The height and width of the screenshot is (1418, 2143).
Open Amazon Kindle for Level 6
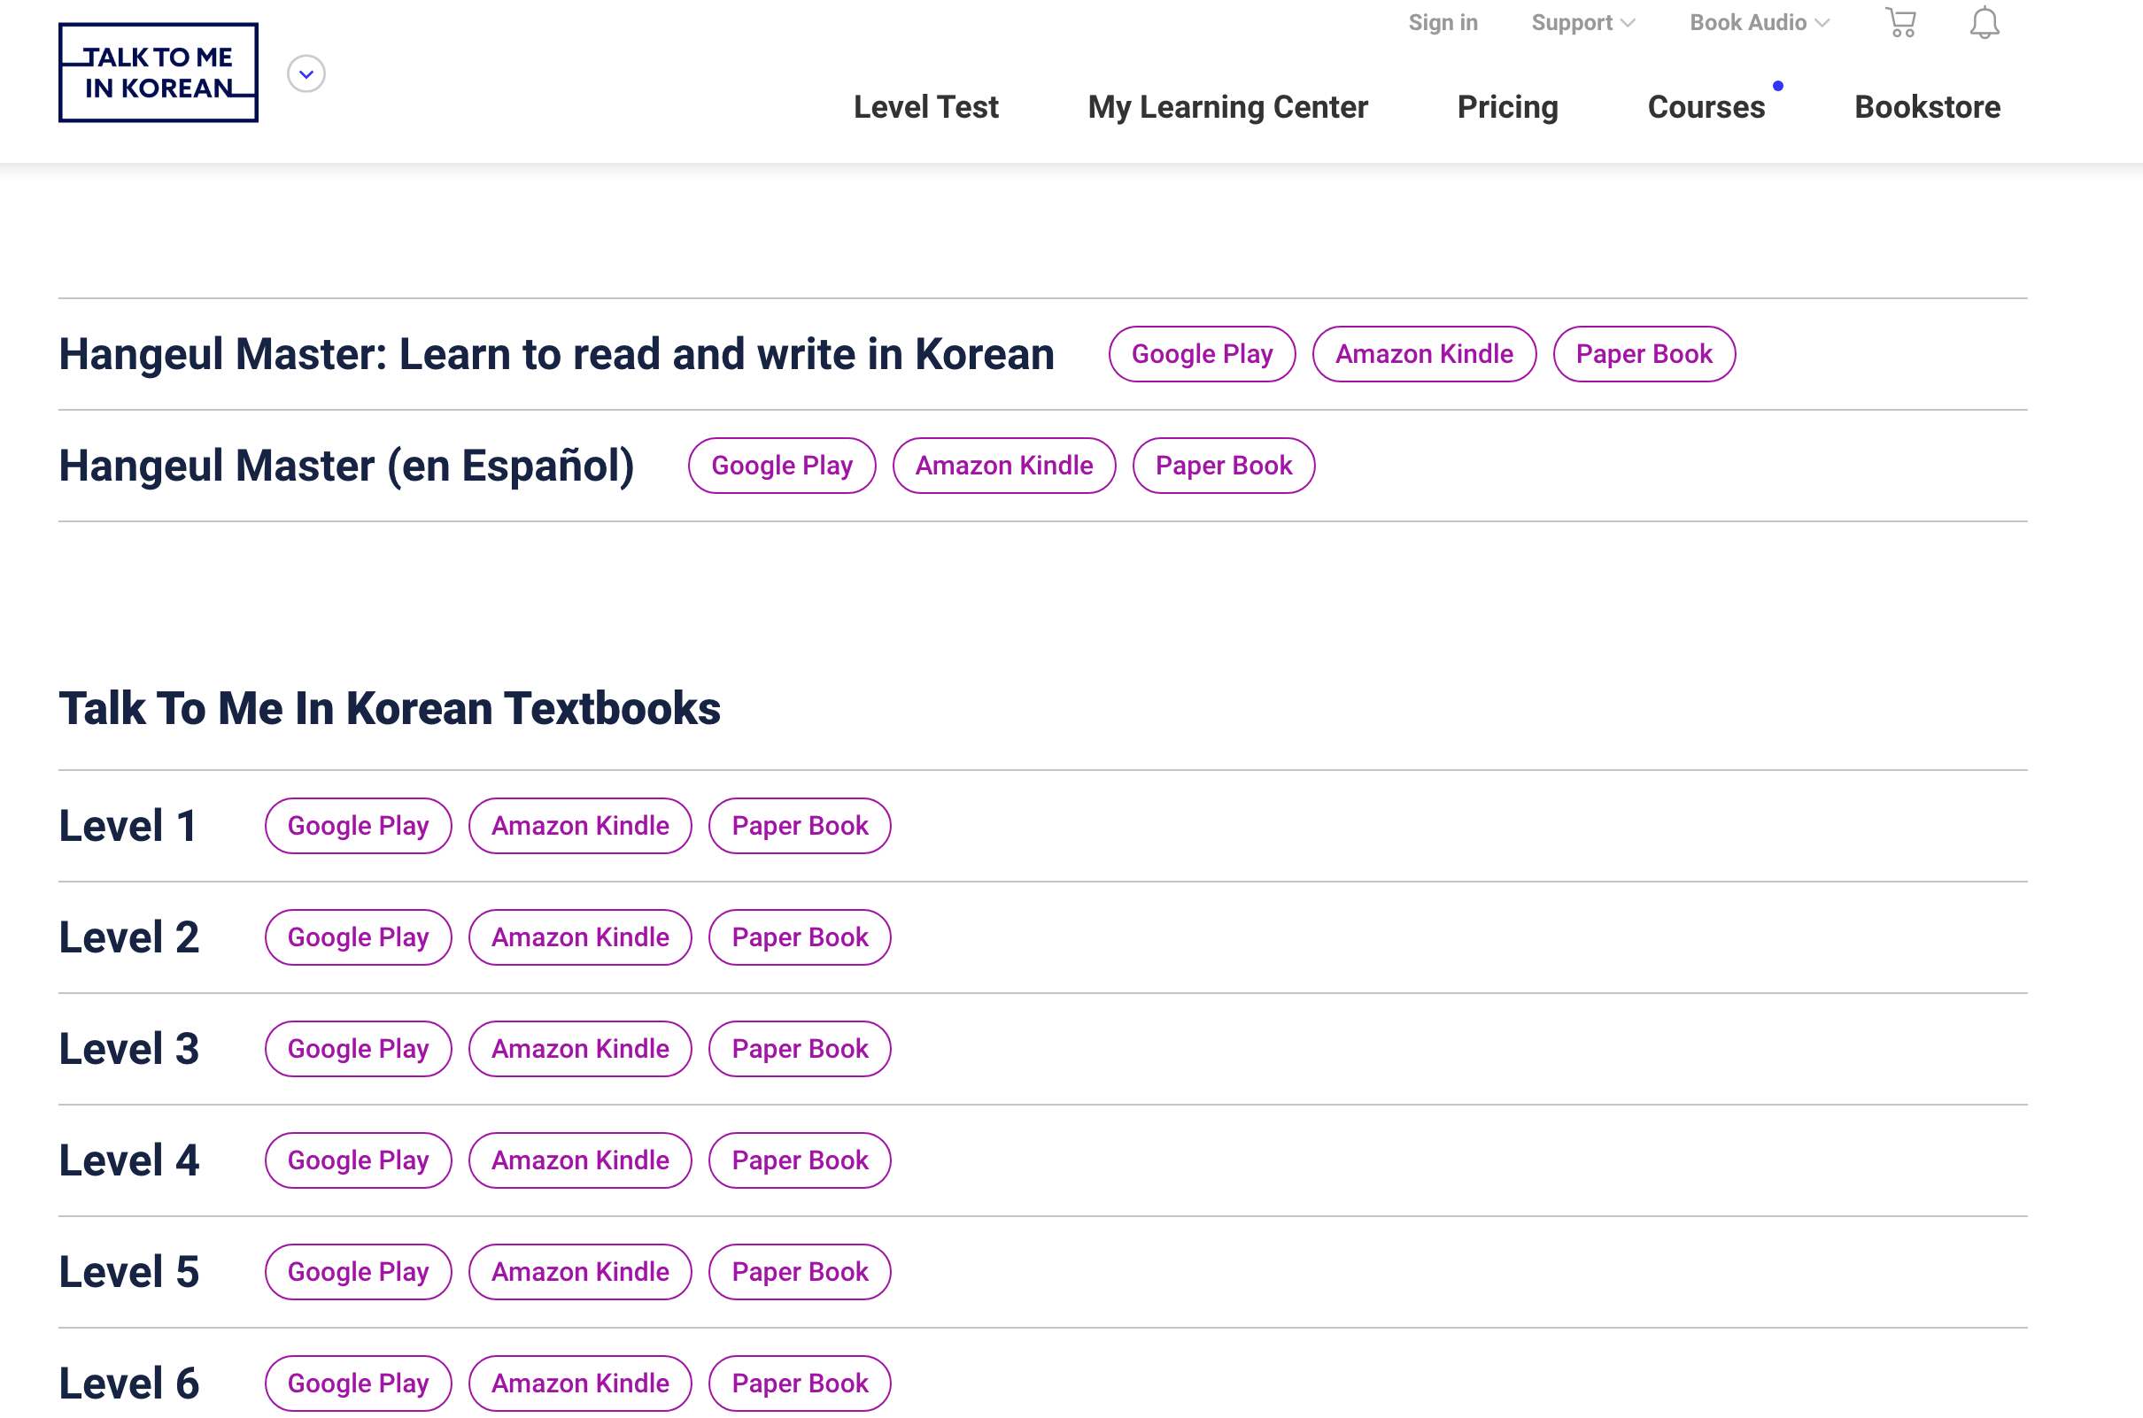click(580, 1383)
